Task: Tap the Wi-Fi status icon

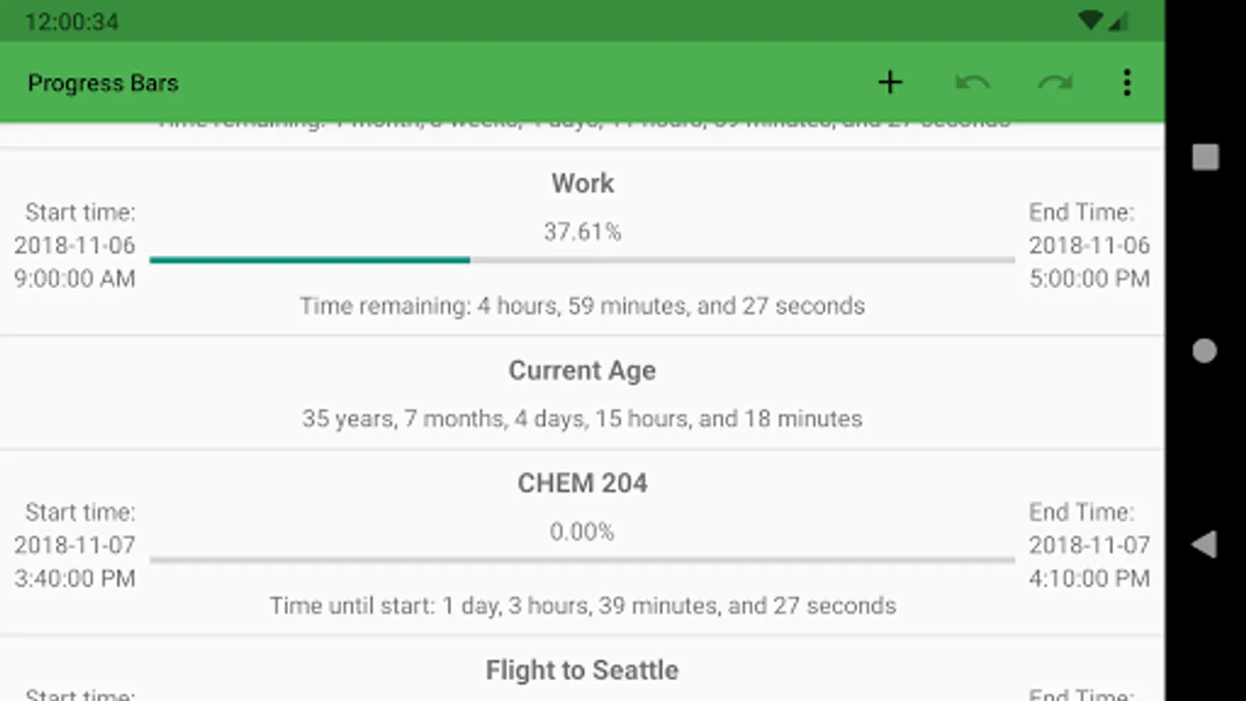Action: click(x=1091, y=21)
